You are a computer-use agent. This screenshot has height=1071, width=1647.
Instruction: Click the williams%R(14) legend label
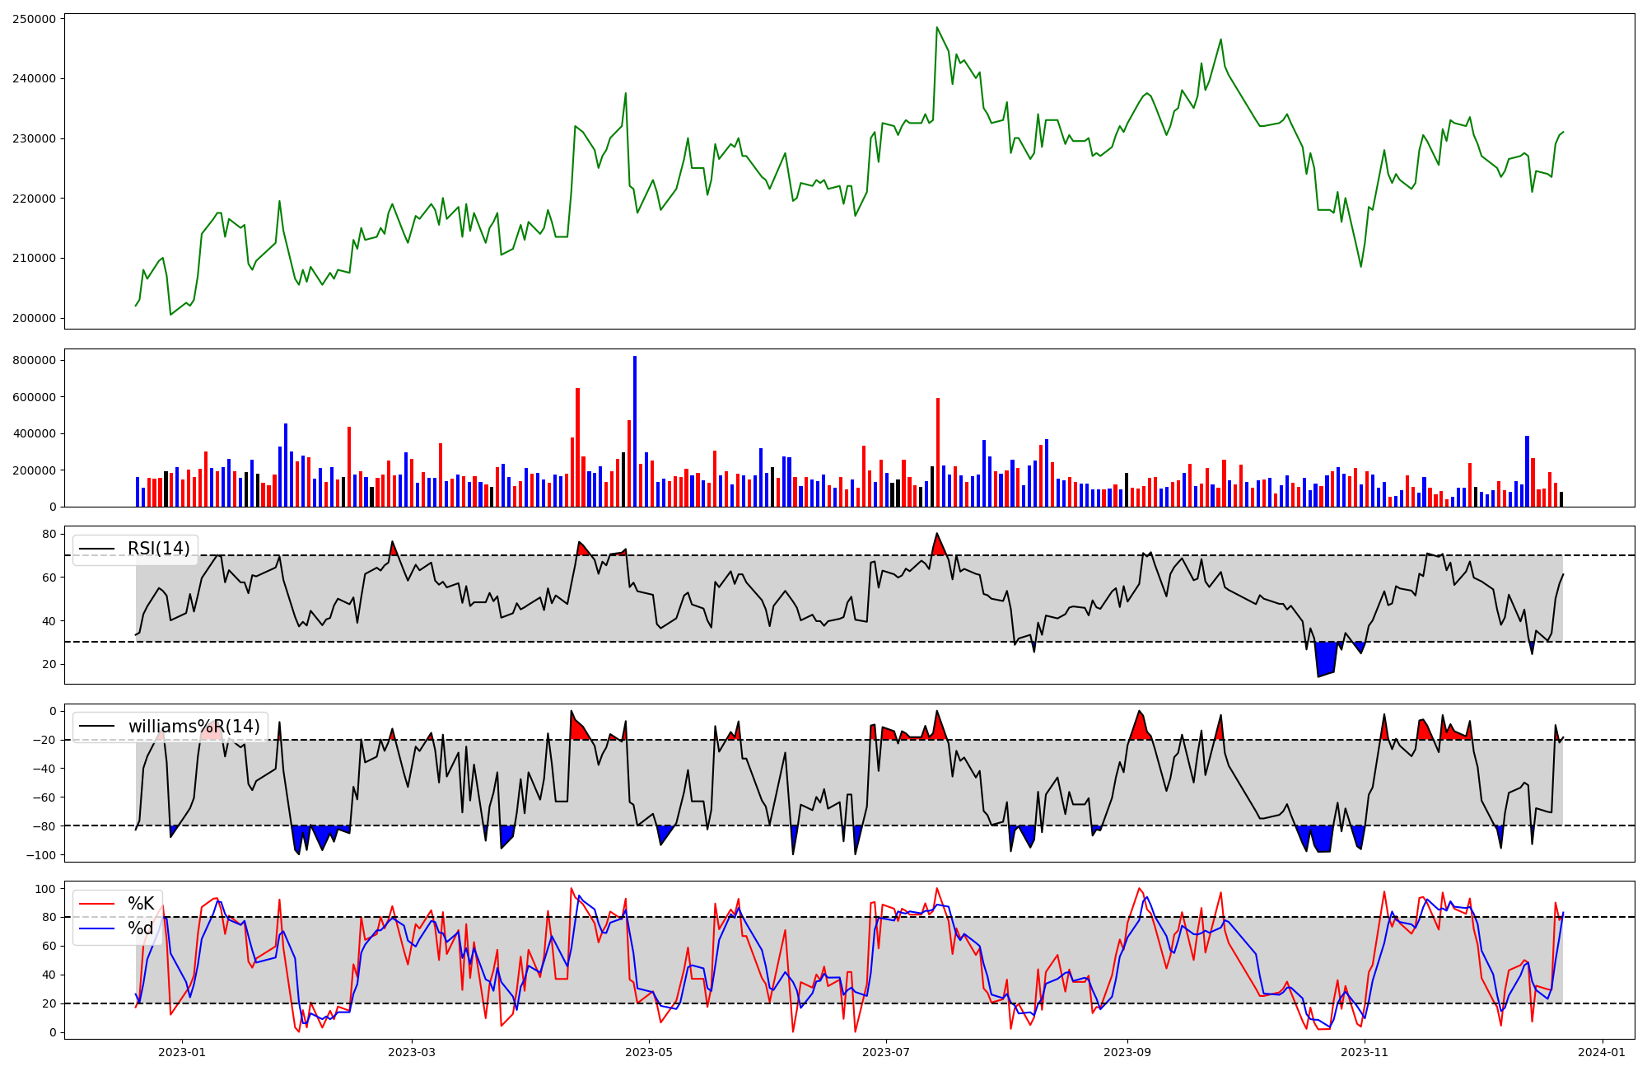[x=194, y=727]
